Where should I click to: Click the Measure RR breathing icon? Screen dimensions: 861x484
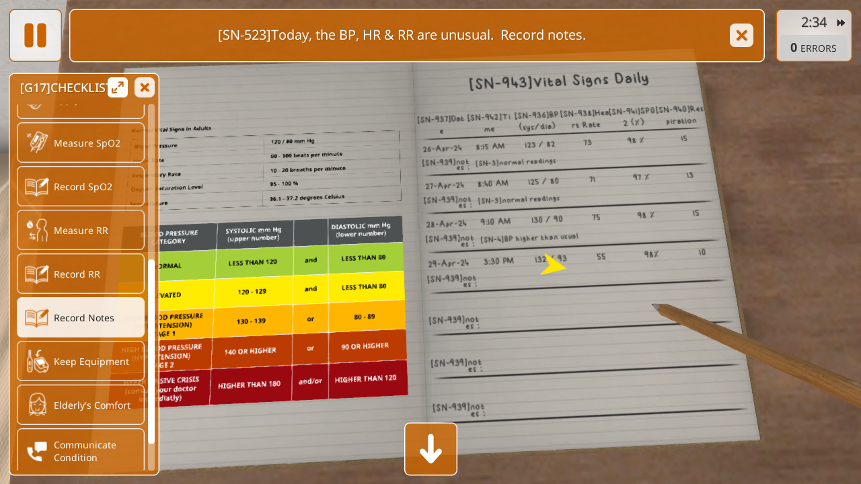[36, 231]
